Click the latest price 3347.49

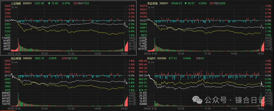[x=39, y=3]
